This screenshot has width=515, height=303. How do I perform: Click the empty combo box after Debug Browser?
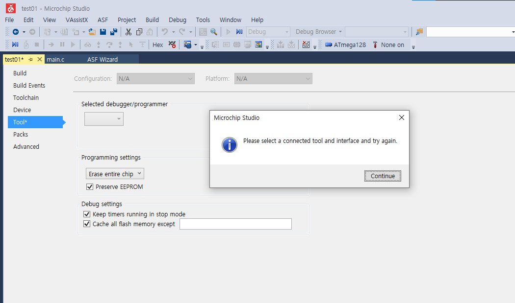click(x=377, y=32)
